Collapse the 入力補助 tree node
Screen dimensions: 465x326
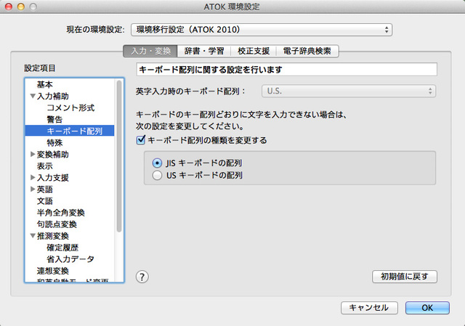coord(33,96)
